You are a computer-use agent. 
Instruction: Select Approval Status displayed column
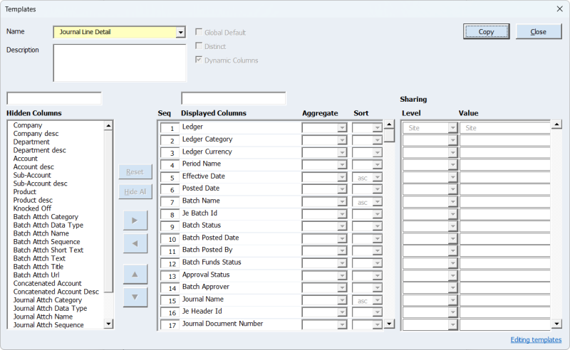tap(206, 275)
